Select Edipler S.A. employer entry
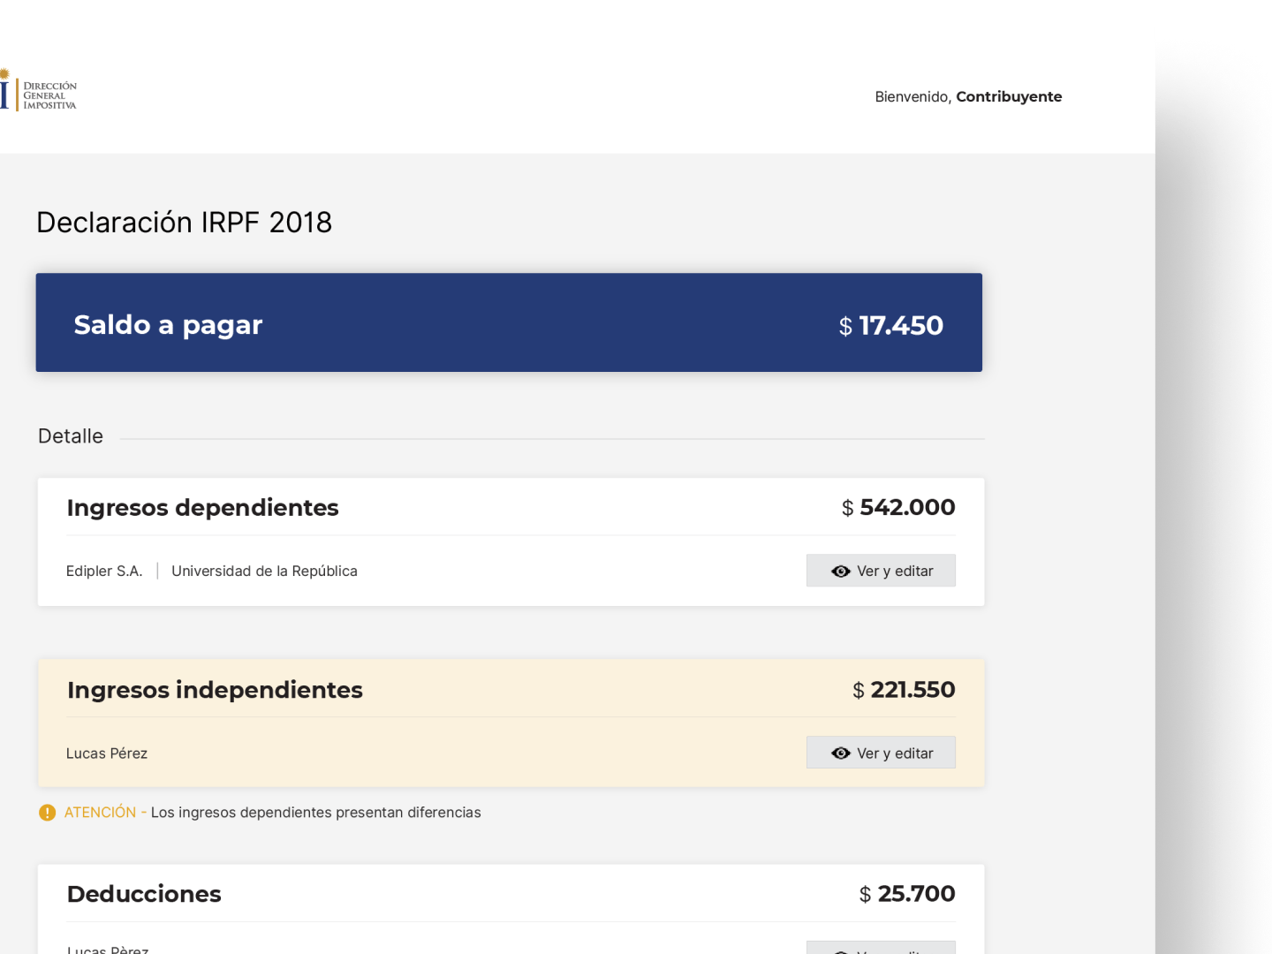This screenshot has width=1272, height=954. click(104, 572)
